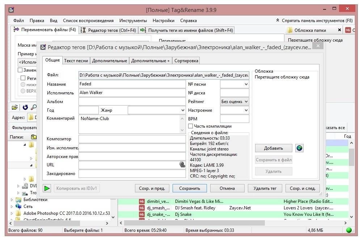Click the Название field containing Faded

(x=132, y=84)
